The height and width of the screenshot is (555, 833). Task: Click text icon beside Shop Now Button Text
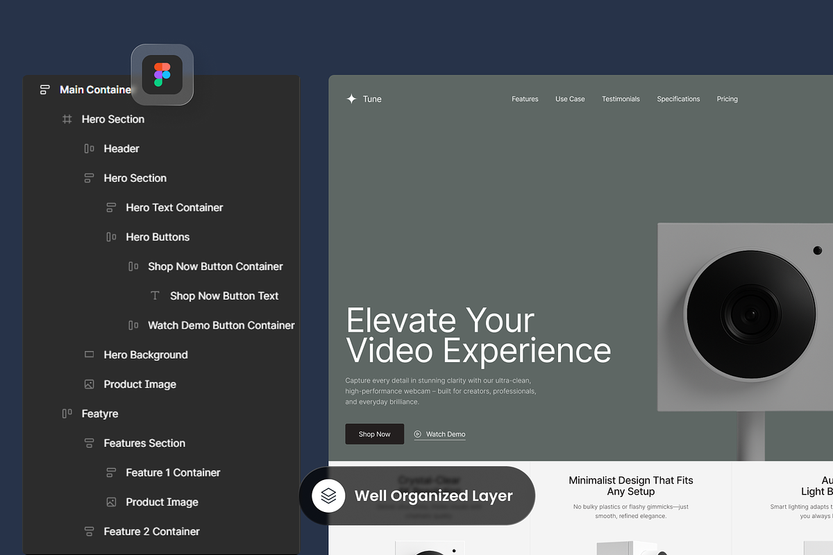tap(155, 296)
